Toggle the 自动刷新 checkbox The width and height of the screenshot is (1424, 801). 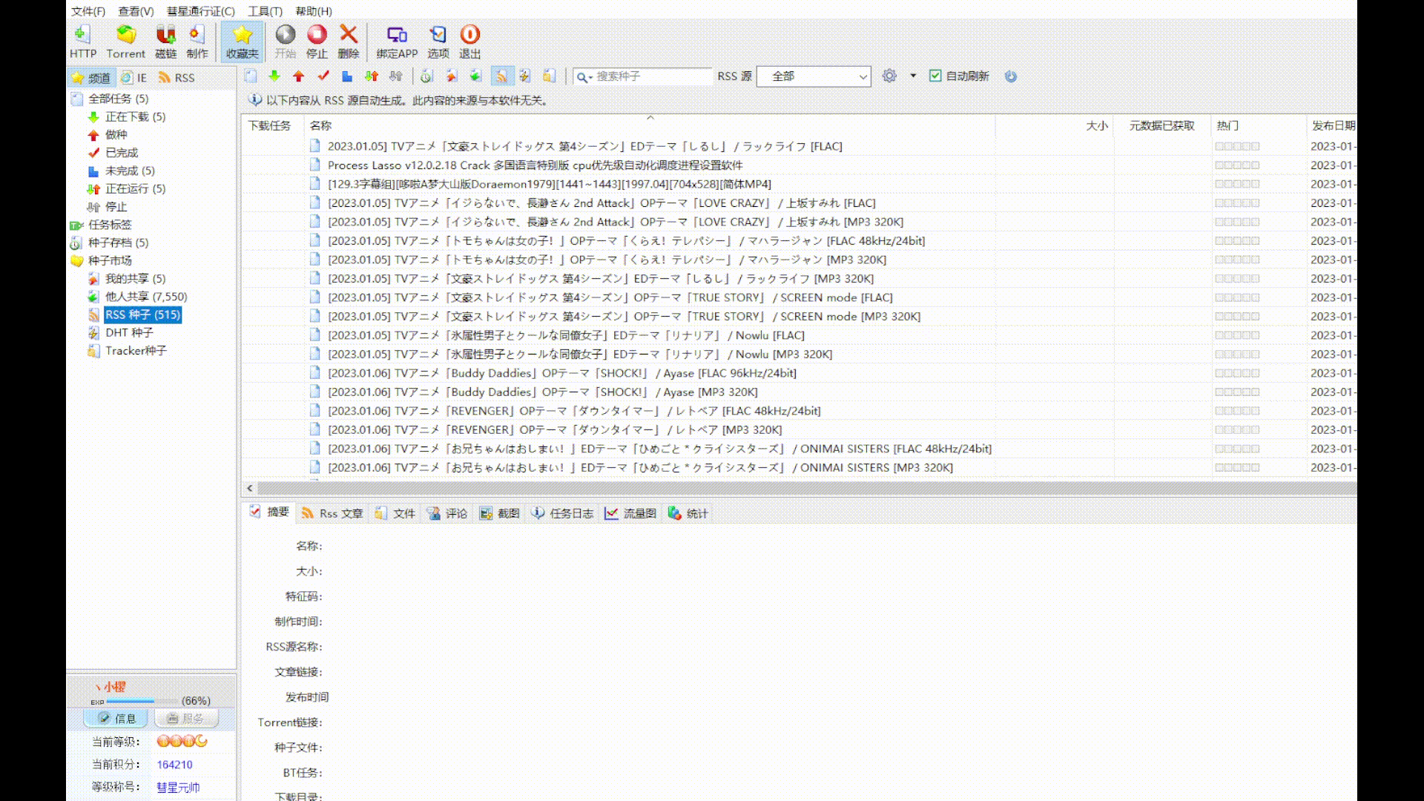tap(935, 76)
